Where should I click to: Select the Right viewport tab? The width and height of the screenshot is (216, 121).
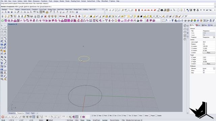click(x=33, y=113)
